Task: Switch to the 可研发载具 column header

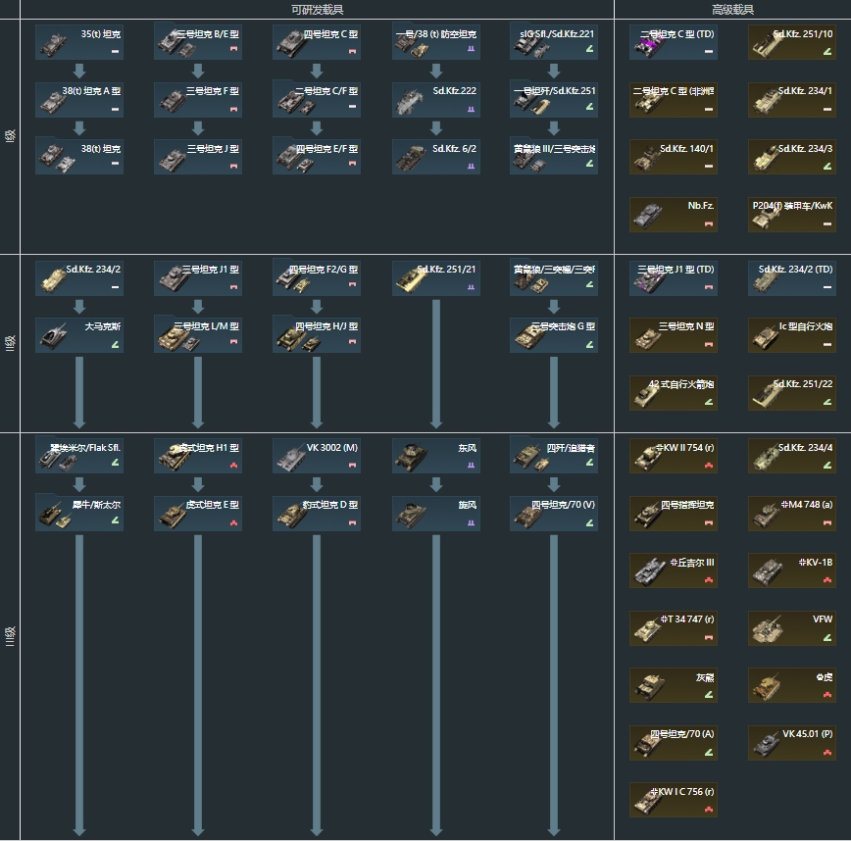Action: (x=318, y=9)
